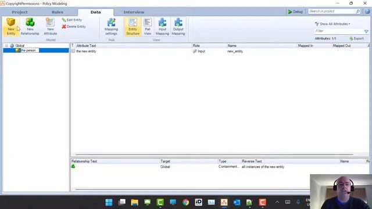The width and height of the screenshot is (372, 209).
Task: Switch to Entity Structure view
Action: point(133,27)
